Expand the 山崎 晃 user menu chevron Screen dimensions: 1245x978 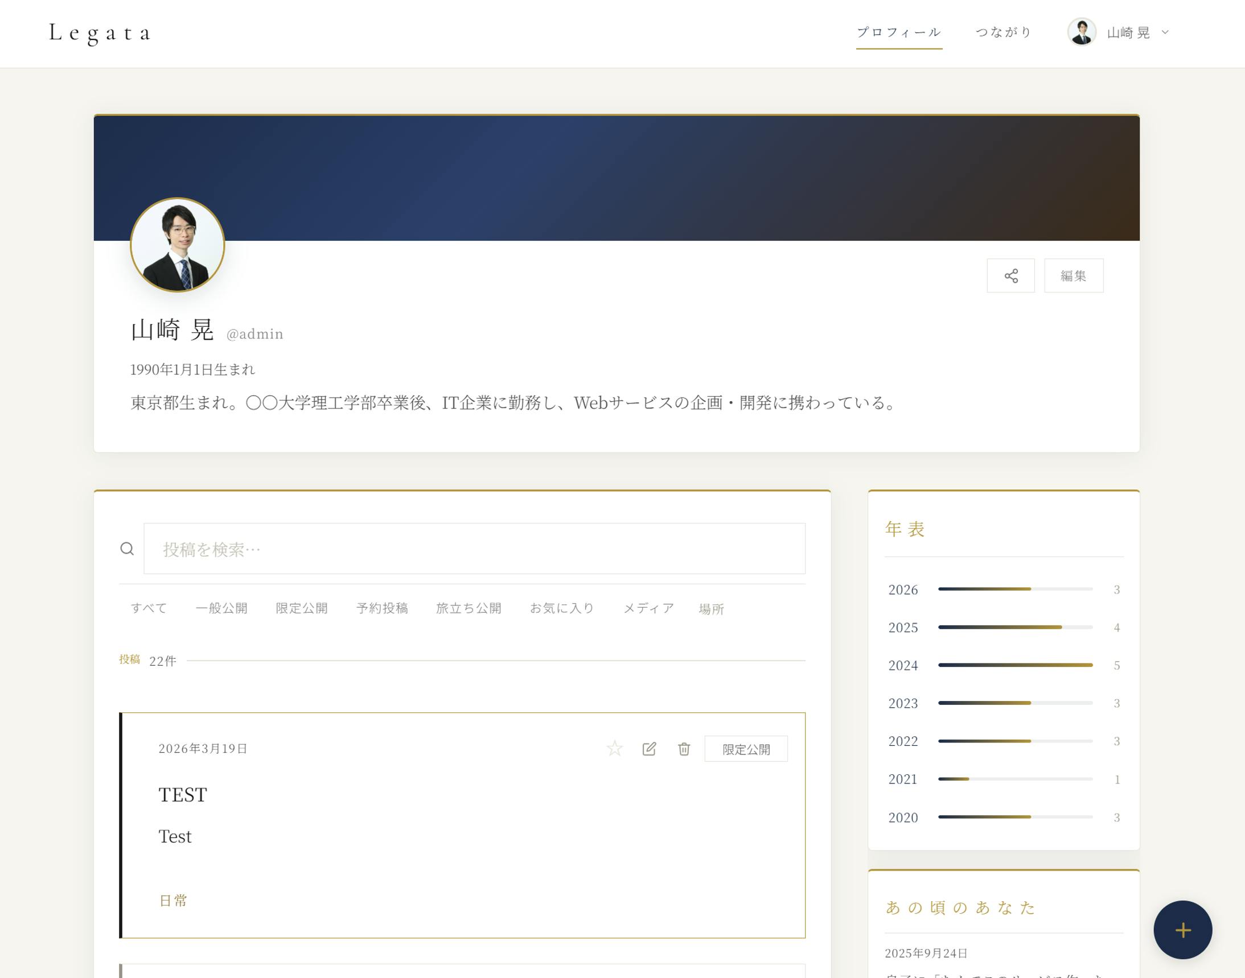click(x=1165, y=32)
